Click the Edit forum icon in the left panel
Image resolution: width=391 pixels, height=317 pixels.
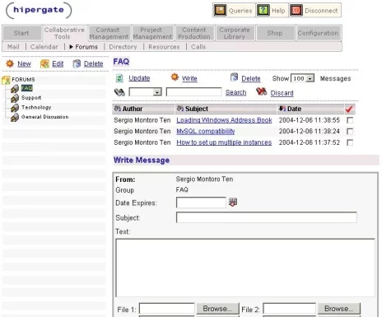[x=44, y=63]
